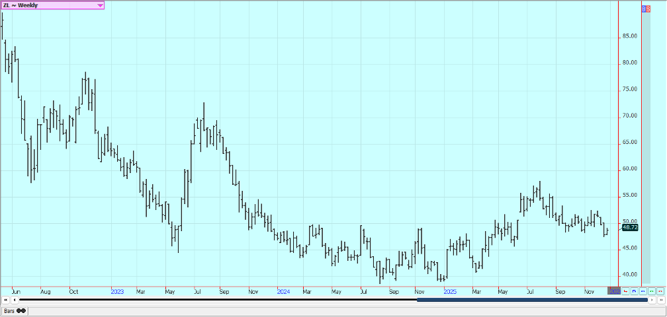Click the highlighted 2026 date marker on axis
The width and height of the screenshot is (667, 317).
(613, 291)
